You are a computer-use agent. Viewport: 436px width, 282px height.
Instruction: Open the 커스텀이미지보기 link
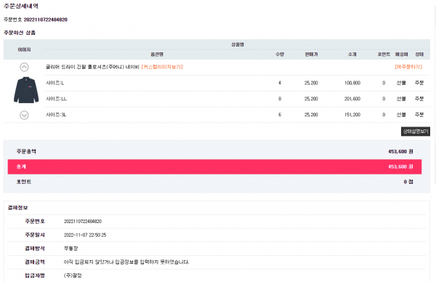162,67
